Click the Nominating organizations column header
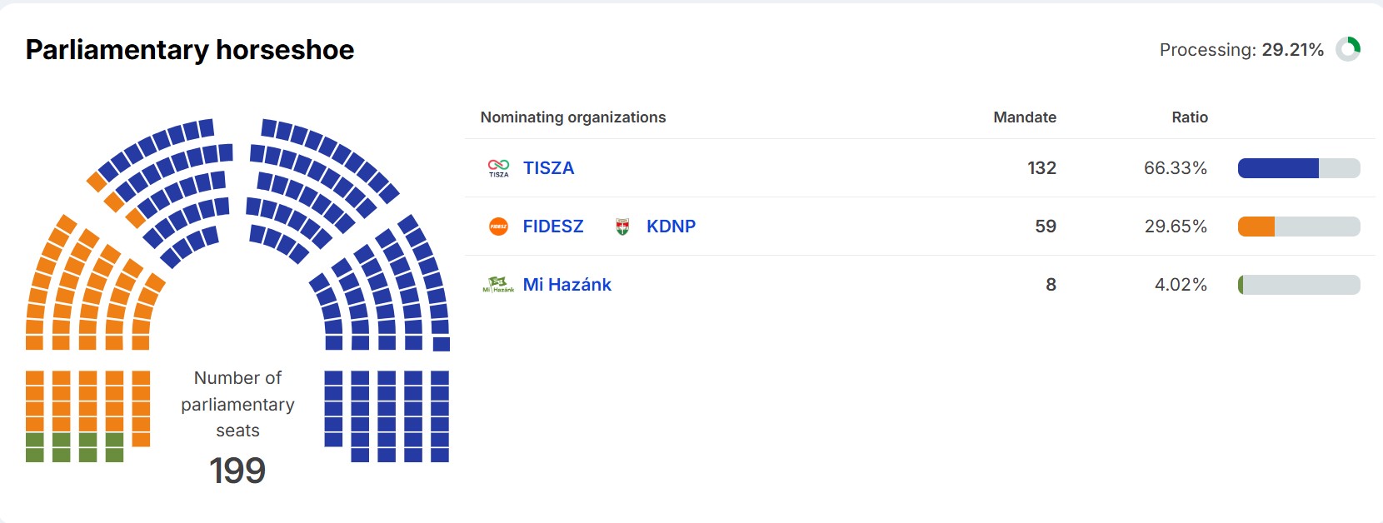The image size is (1383, 523). tap(572, 117)
